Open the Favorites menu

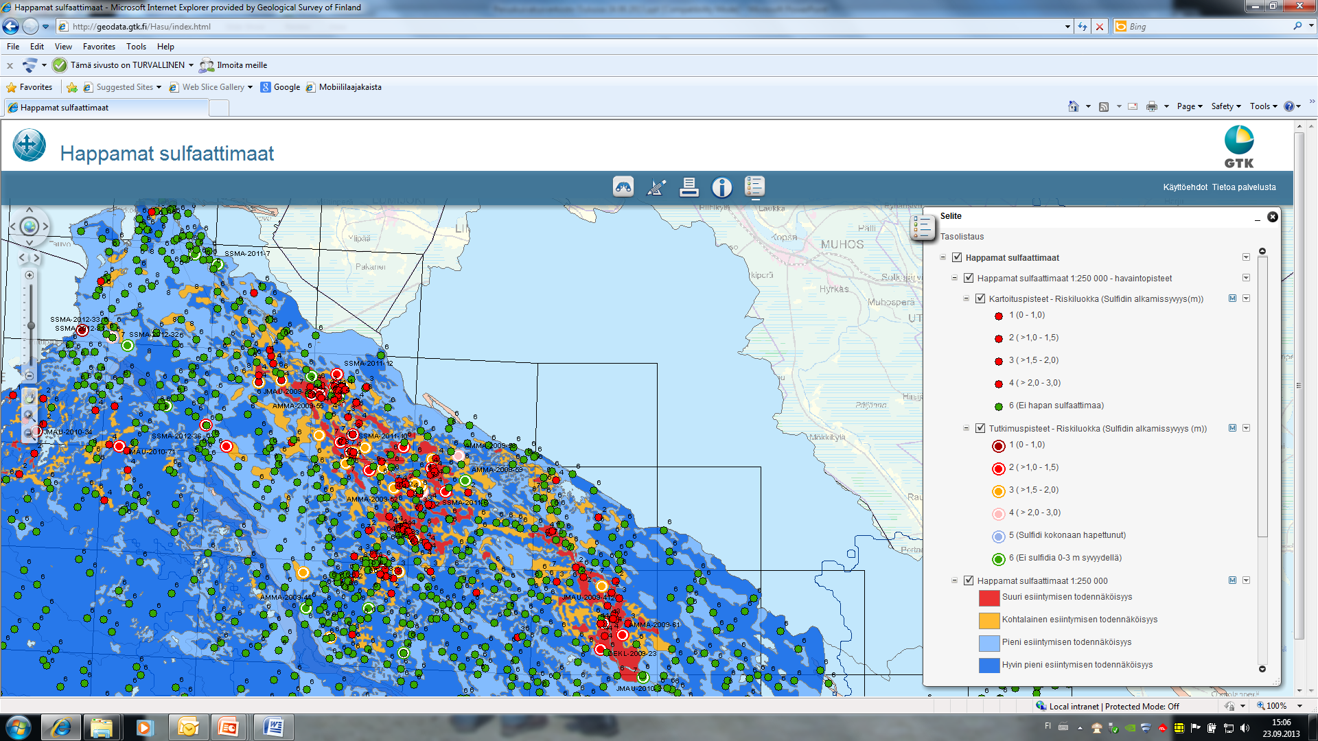point(99,47)
